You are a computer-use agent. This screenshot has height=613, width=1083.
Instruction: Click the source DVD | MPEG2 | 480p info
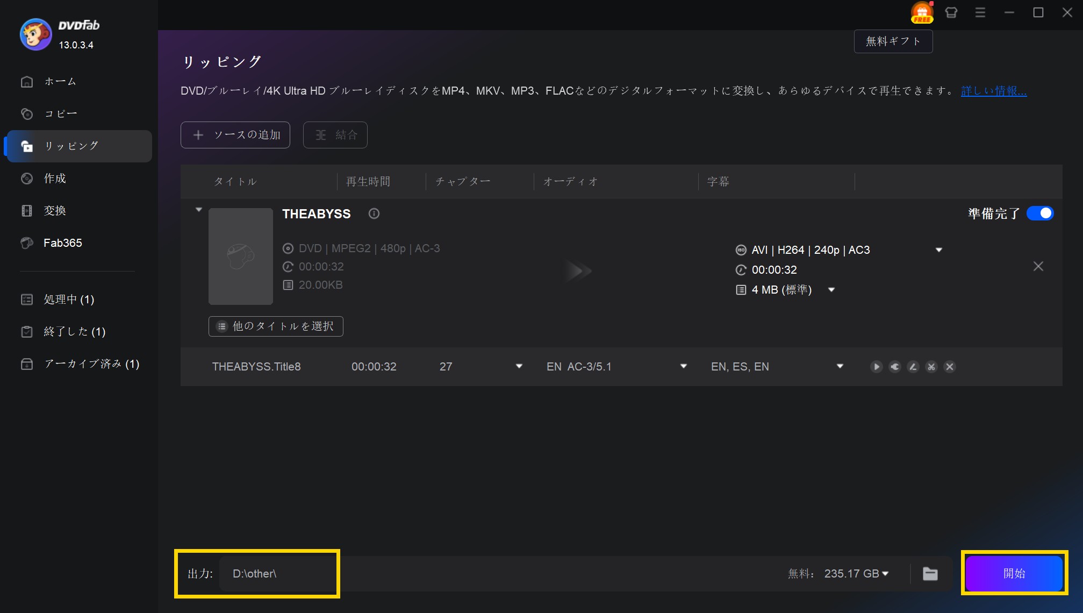pyautogui.click(x=369, y=248)
